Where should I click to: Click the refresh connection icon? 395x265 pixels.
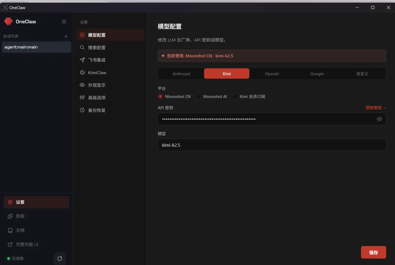point(60,258)
